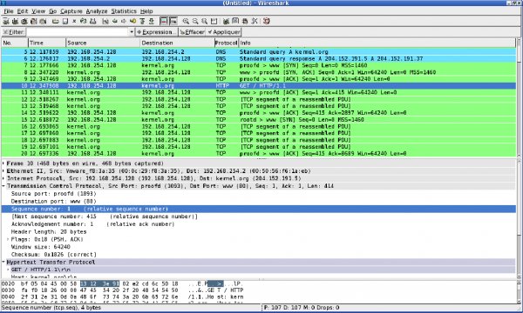
Task: Open the capture interfaces list icon
Action: [6, 21]
